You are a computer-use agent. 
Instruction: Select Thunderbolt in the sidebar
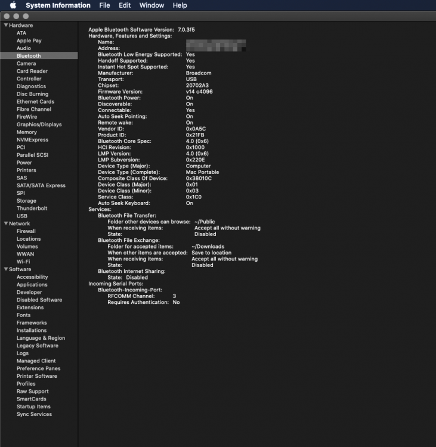[32, 209]
